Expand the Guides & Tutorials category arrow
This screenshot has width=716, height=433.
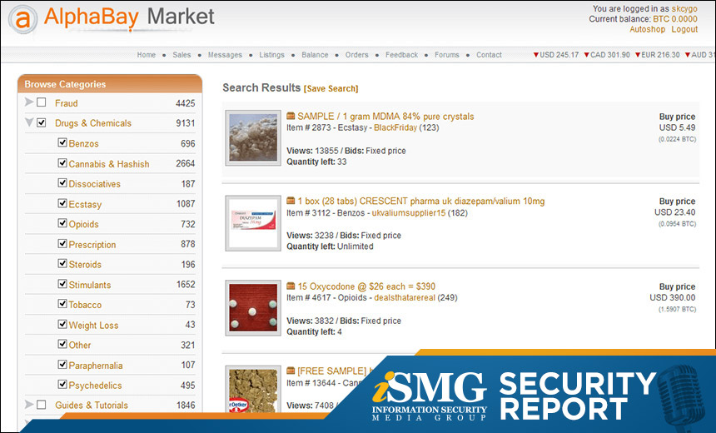pyautogui.click(x=29, y=404)
